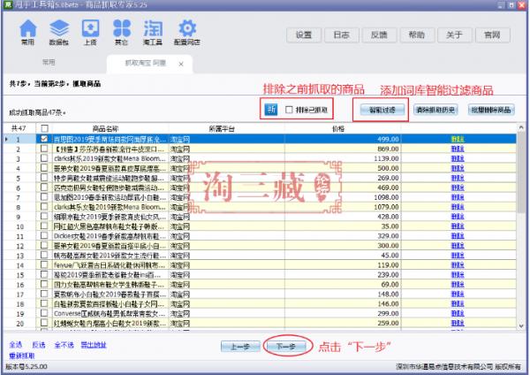Toggle the select-all checkbox in table header

[45, 129]
